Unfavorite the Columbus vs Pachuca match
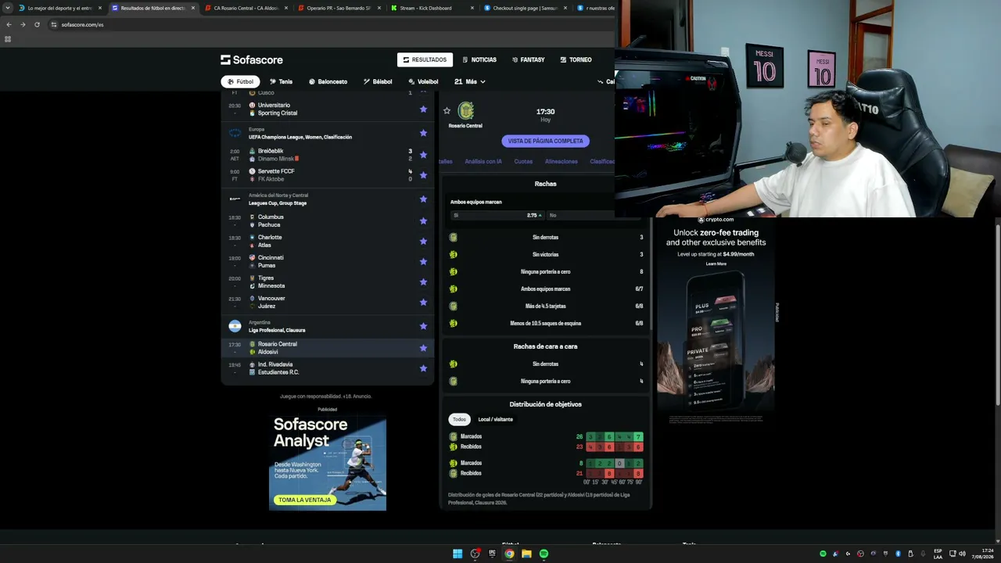 [423, 221]
